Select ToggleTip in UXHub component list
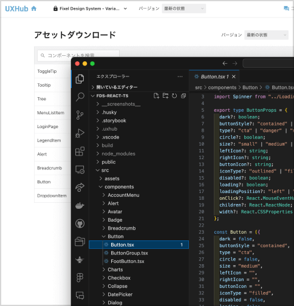Image resolution: width=294 pixels, height=306 pixels. click(x=53, y=71)
